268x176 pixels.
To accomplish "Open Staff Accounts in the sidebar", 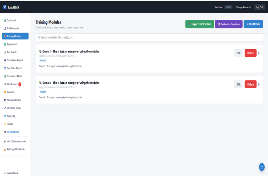I will pyautogui.click(x=15, y=28).
